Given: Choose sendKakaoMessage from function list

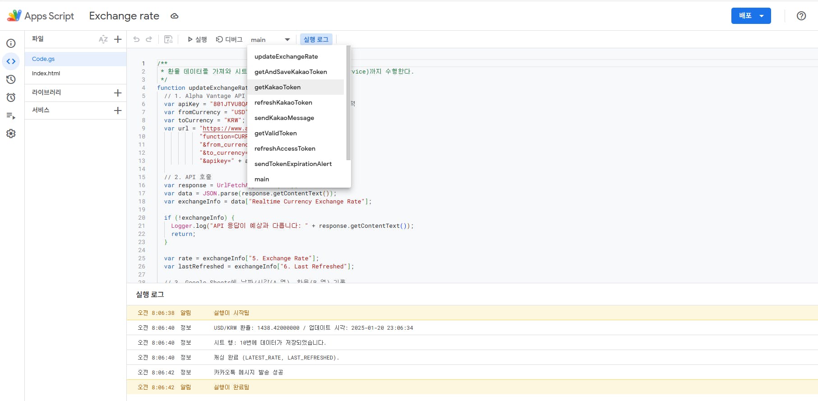Looking at the screenshot, I should (x=296, y=118).
